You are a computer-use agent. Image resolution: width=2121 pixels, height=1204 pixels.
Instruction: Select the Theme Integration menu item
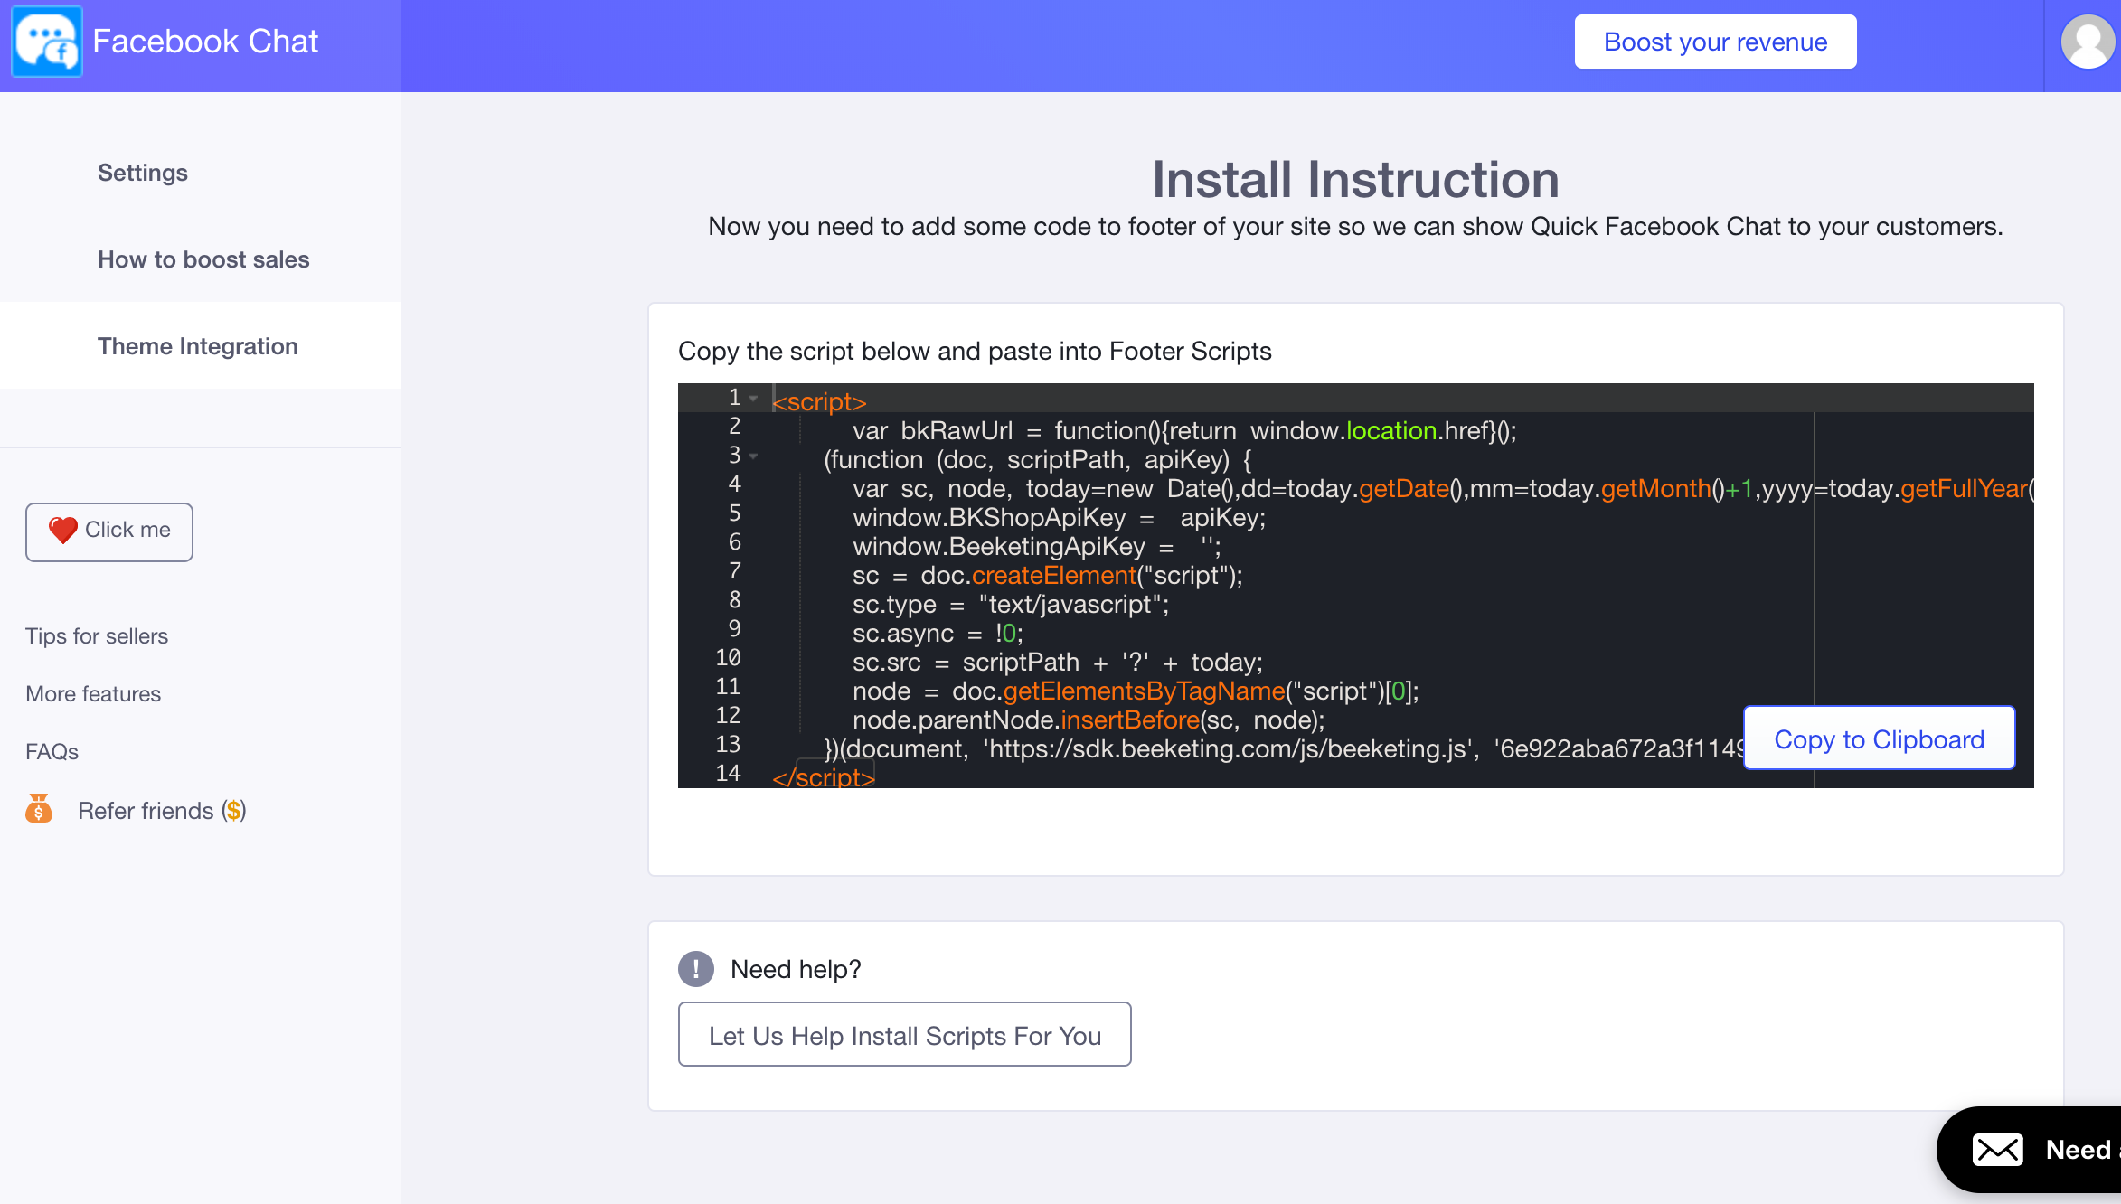pos(197,346)
